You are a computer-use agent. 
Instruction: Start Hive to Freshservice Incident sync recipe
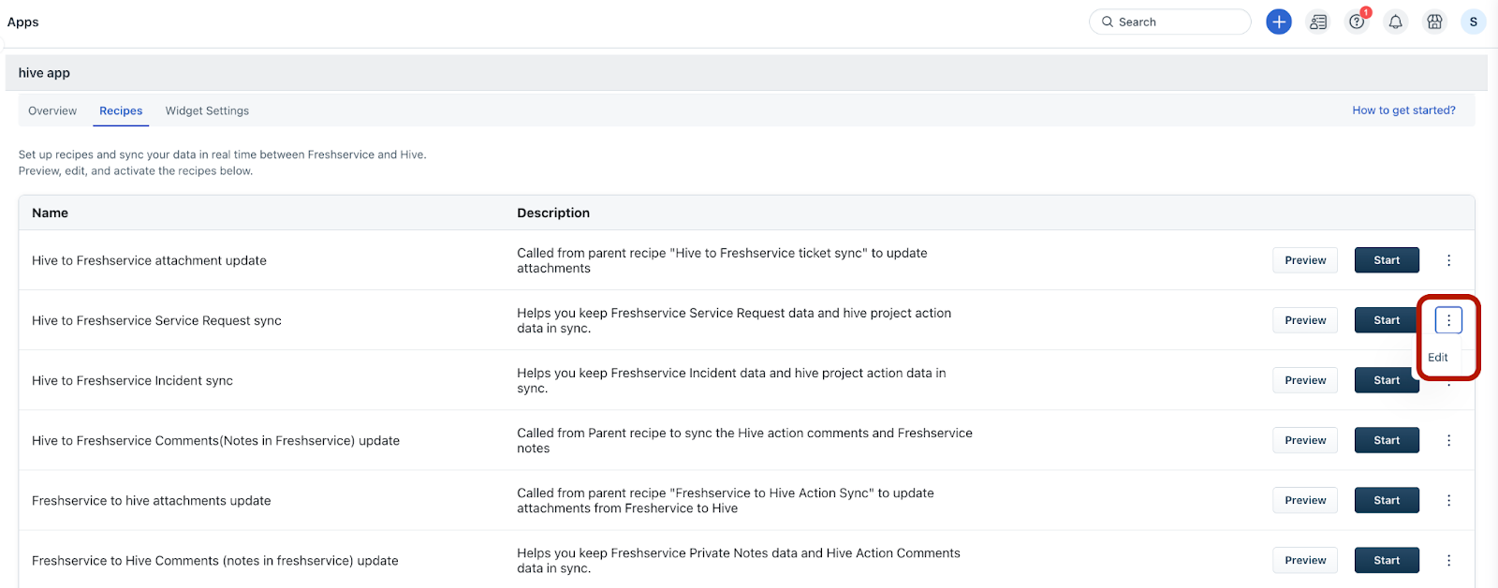point(1386,380)
